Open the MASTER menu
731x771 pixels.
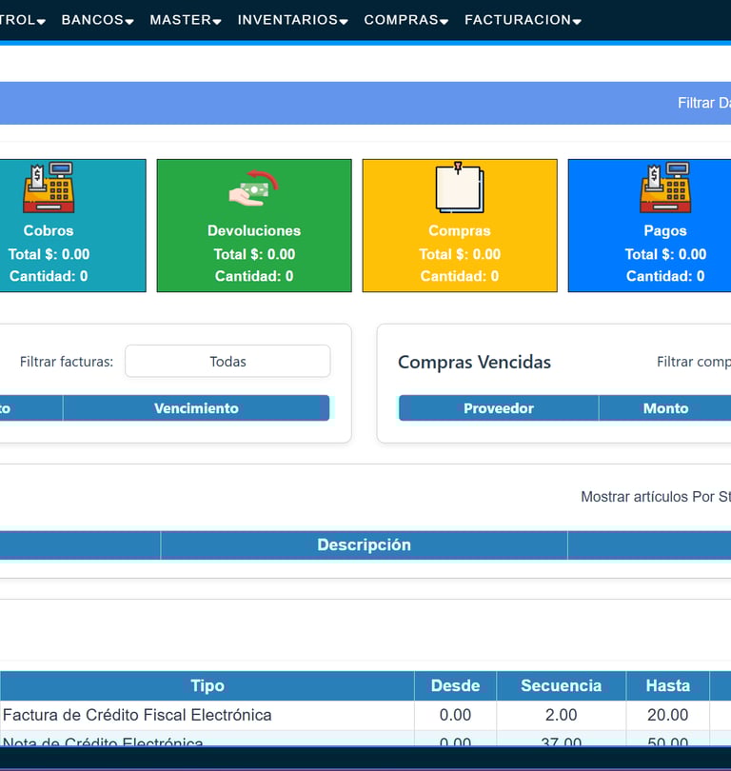186,20
